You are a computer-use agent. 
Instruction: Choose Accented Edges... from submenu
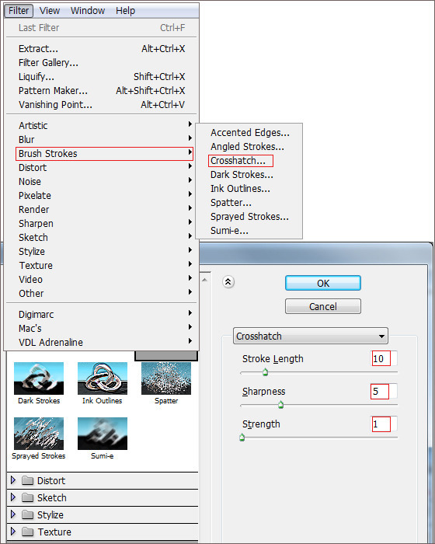(249, 133)
